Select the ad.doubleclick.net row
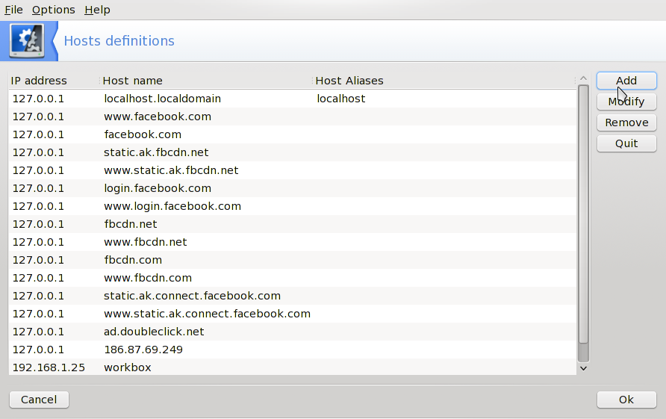Screen dimensions: 666x419 click(154, 332)
